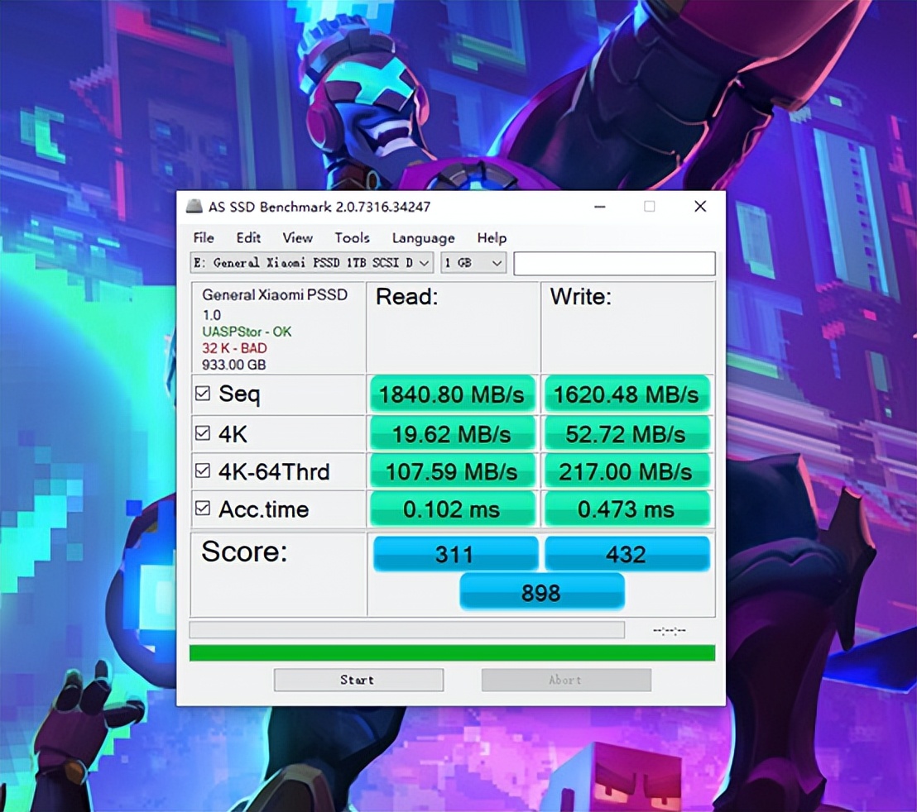Expand the 1 GB test size dropdown
Image resolution: width=917 pixels, height=812 pixels.
pyautogui.click(x=473, y=263)
